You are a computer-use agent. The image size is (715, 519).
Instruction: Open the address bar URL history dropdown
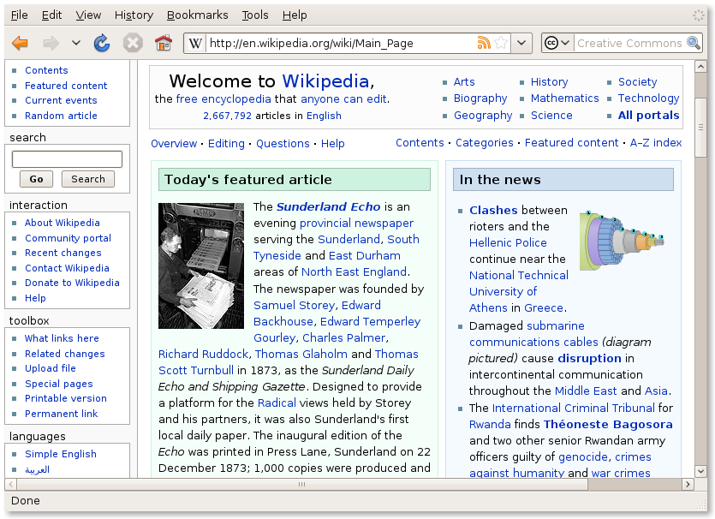pyautogui.click(x=521, y=44)
